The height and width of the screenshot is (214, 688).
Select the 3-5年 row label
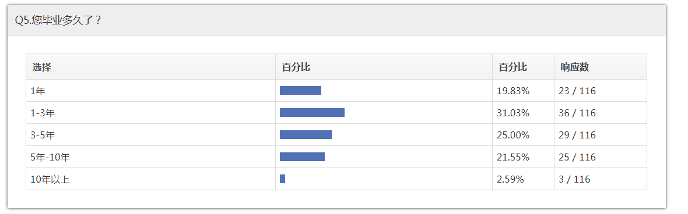click(43, 135)
